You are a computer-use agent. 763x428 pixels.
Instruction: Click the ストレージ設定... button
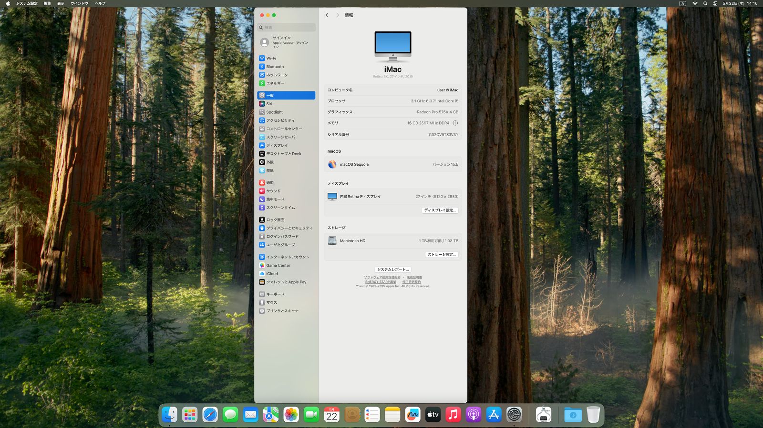pos(442,255)
